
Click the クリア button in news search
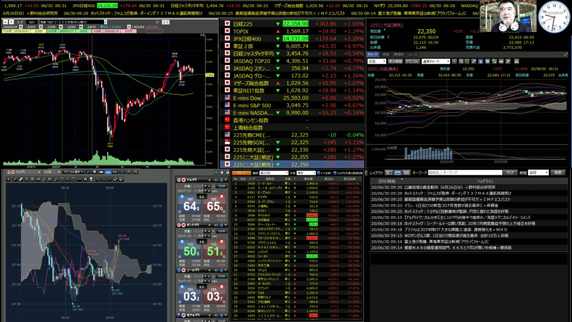(x=510, y=173)
